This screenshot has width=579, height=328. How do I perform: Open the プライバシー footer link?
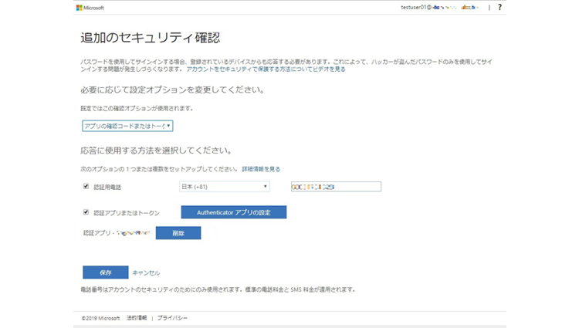point(172,318)
